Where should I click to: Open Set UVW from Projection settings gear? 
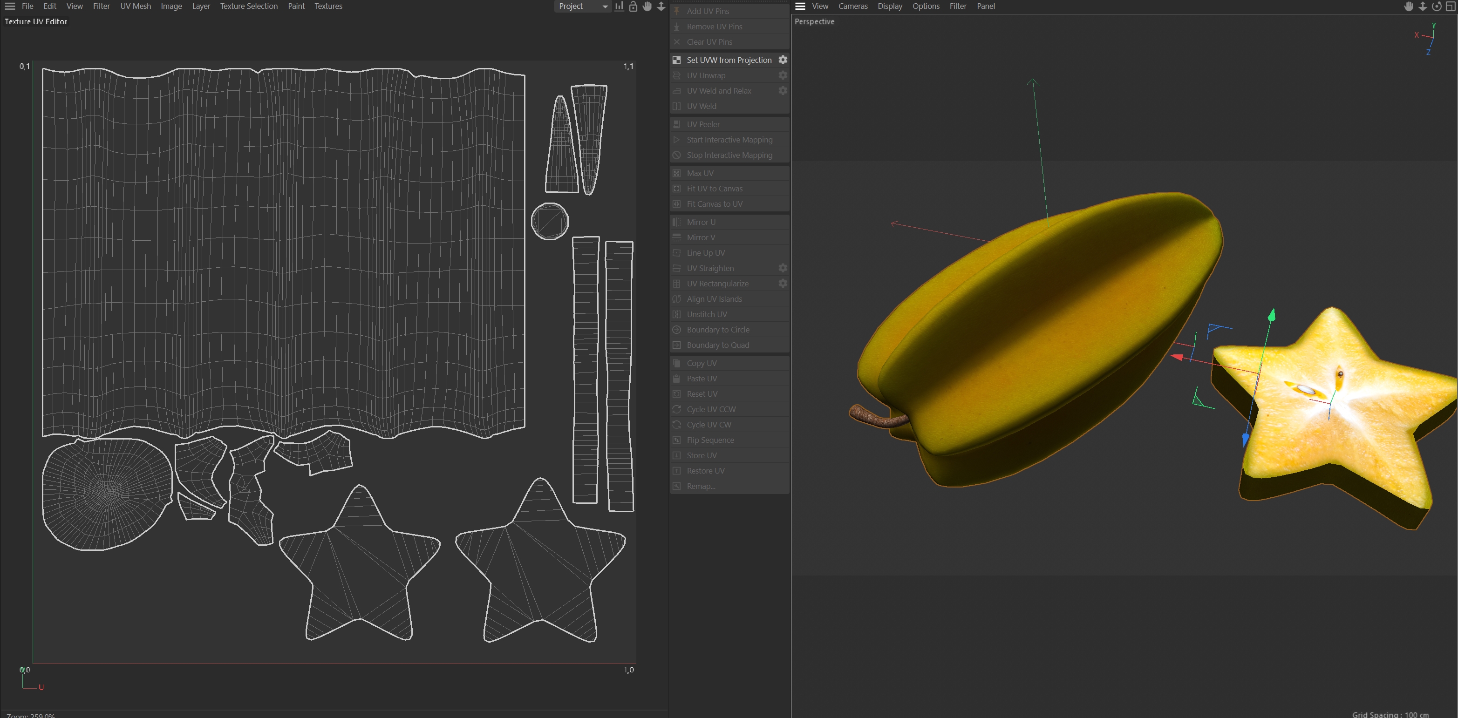(783, 60)
